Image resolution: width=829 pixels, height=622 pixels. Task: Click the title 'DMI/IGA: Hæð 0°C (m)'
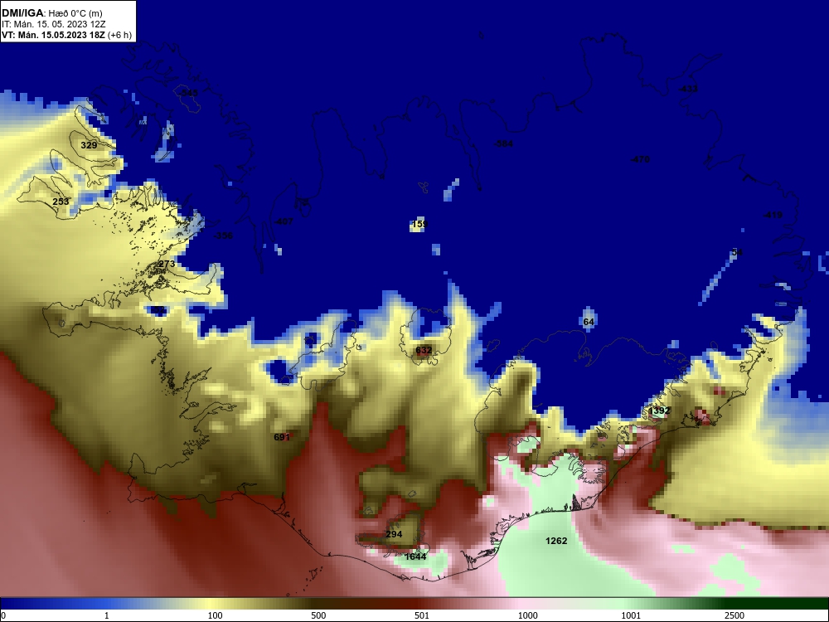[x=51, y=13]
